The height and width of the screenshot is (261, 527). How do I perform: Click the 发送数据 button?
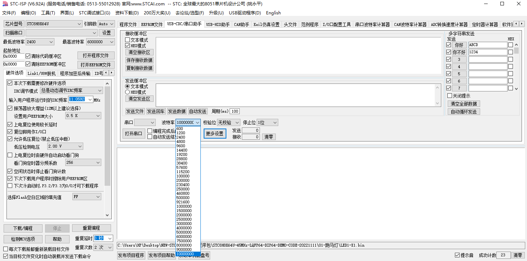[x=177, y=111]
